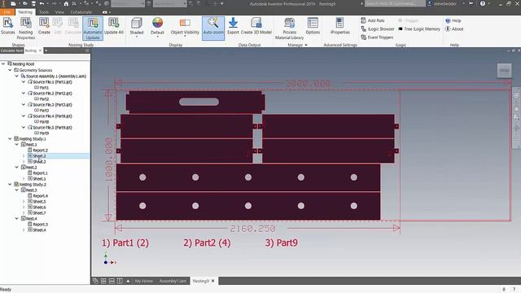Switch to the Collaborate ribbon tab
Image resolution: width=521 pixels, height=293 pixels.
point(81,12)
